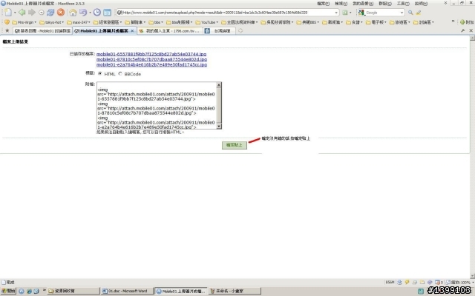Screen dimensions: 475x296
Task: Click the highlighter pen icon
Action: [419, 13]
